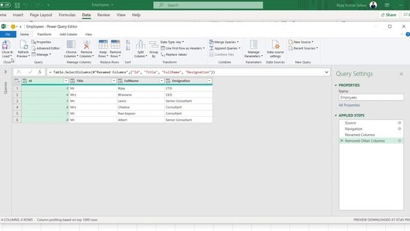Screen dimensions: 410x231
Task: Click the Share button in Excel
Action: 389,15
